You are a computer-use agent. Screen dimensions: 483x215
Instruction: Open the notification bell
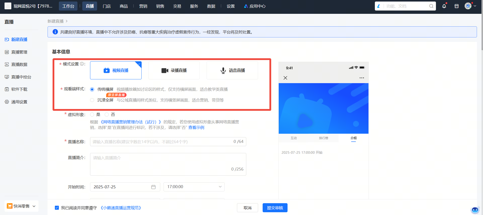point(444,6)
